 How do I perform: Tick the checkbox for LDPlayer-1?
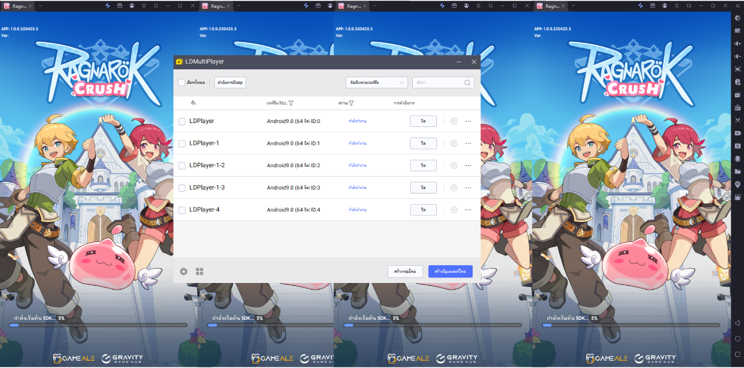182,144
